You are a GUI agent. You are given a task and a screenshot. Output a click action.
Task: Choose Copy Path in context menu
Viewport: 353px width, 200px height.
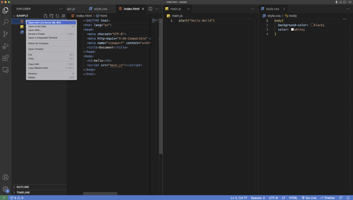click(51, 64)
